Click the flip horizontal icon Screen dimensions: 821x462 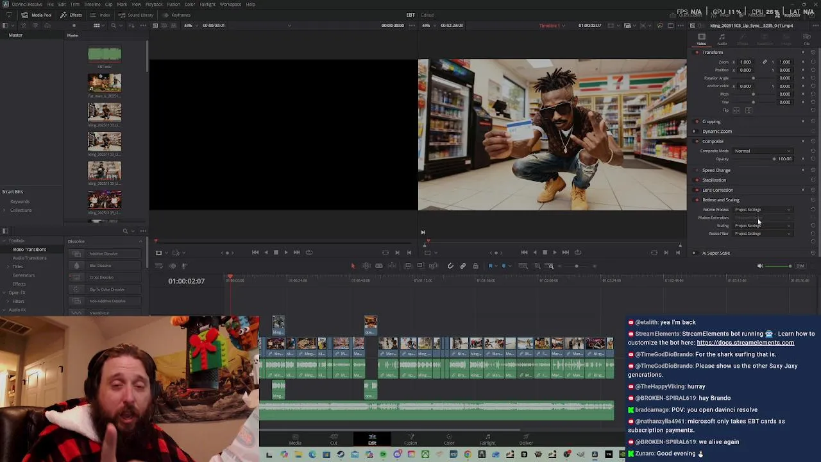(736, 110)
